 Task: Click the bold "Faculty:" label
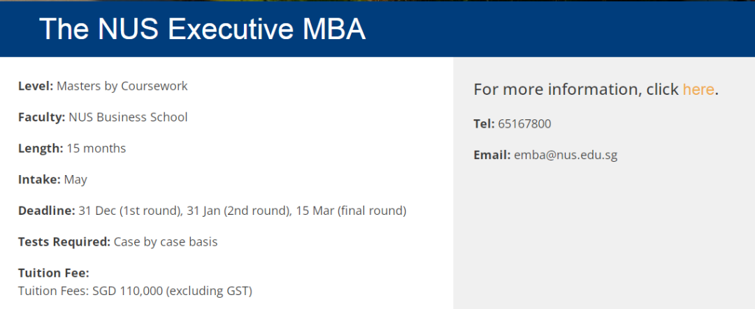pyautogui.click(x=42, y=117)
